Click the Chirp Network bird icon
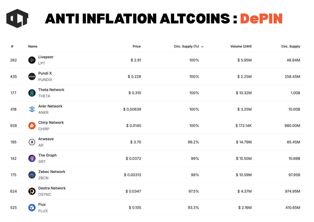 (x=32, y=126)
